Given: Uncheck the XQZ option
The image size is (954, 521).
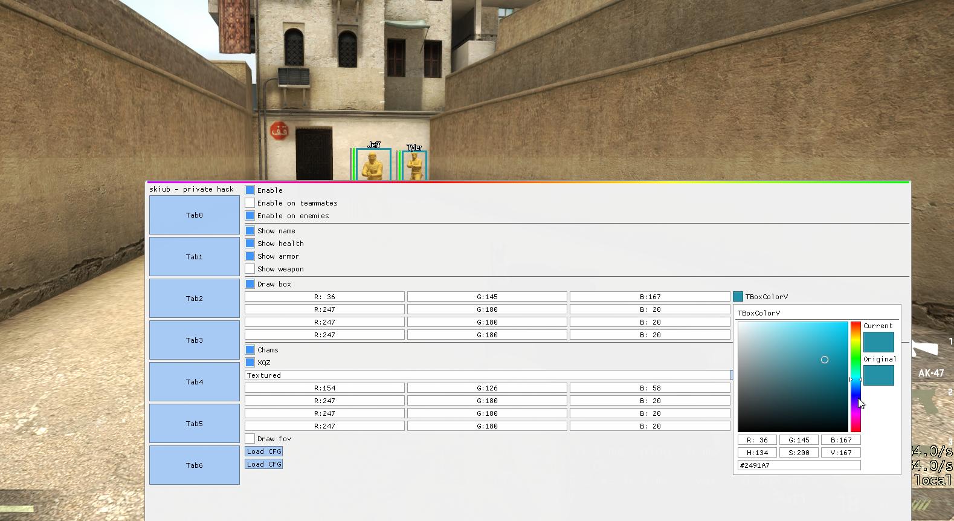Looking at the screenshot, I should 250,363.
